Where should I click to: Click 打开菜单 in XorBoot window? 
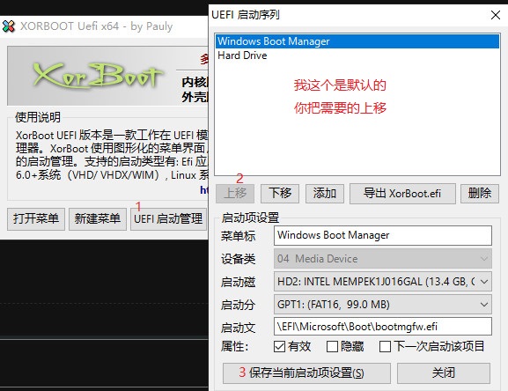click(36, 219)
